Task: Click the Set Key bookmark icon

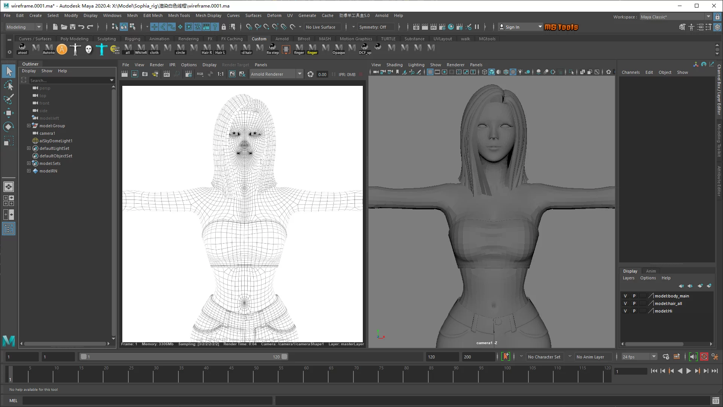Action: pyautogui.click(x=506, y=357)
